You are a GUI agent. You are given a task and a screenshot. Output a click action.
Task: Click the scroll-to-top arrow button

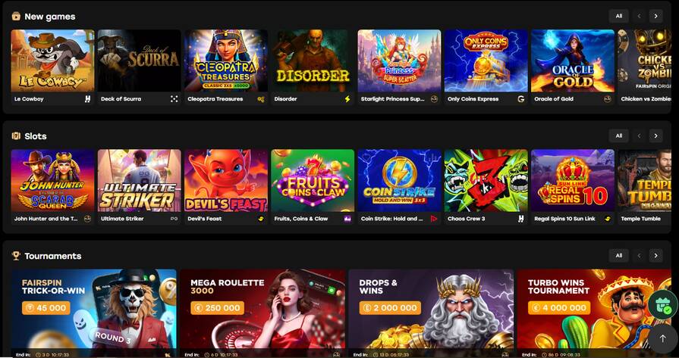662,338
